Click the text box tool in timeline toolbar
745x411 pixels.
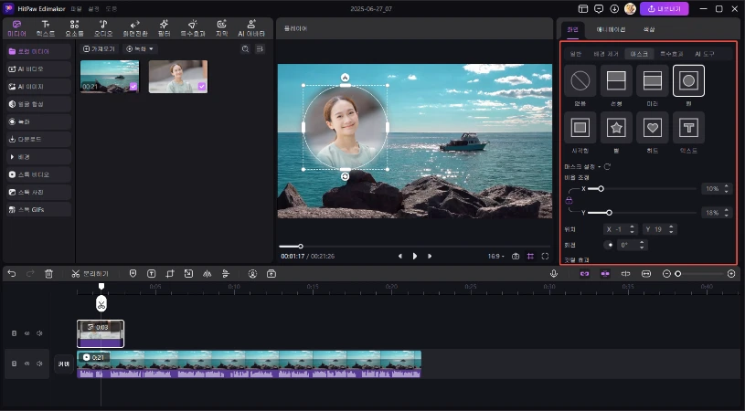click(151, 274)
